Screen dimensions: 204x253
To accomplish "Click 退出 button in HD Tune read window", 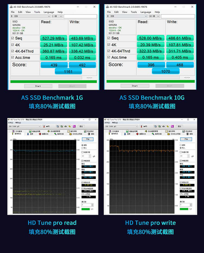I will [x=81, y=126].
